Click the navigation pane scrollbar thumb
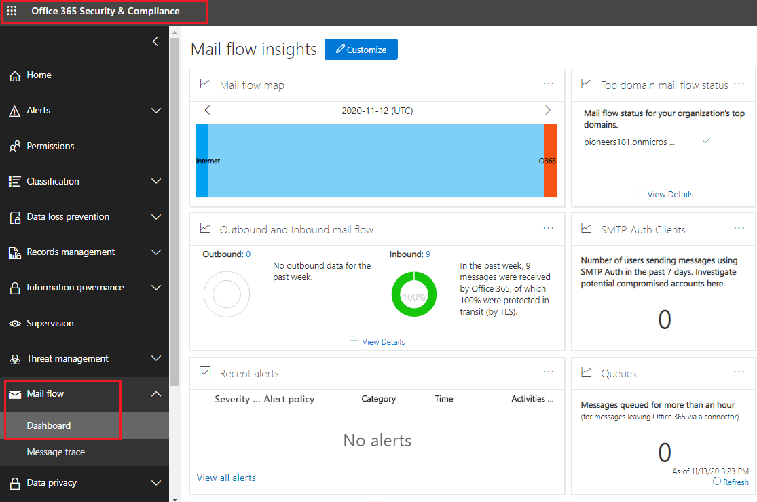The height and width of the screenshot is (502, 757). point(174,211)
